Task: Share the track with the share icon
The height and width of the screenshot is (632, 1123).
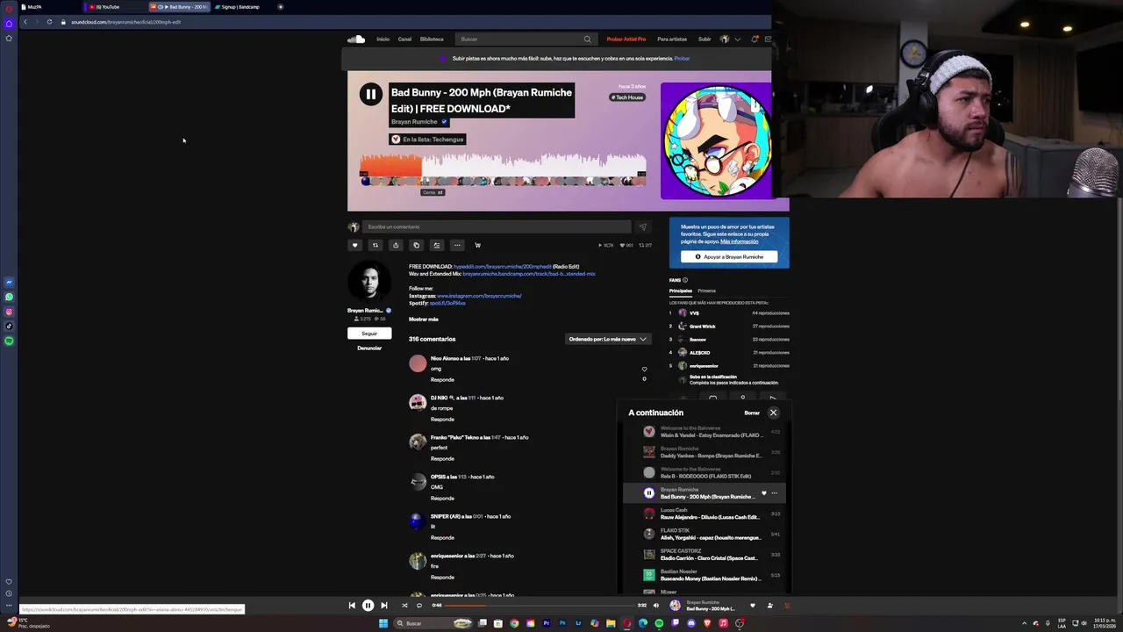Action: (396, 245)
